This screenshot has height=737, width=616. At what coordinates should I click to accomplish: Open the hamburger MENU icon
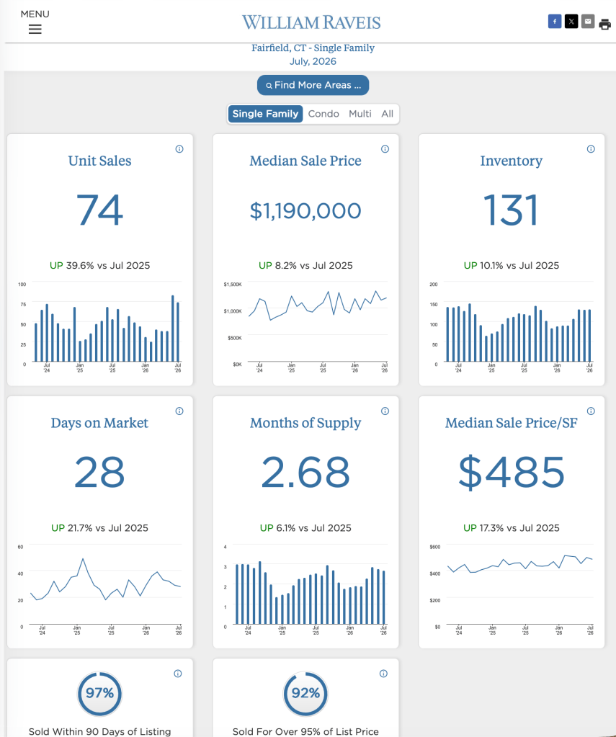click(35, 29)
